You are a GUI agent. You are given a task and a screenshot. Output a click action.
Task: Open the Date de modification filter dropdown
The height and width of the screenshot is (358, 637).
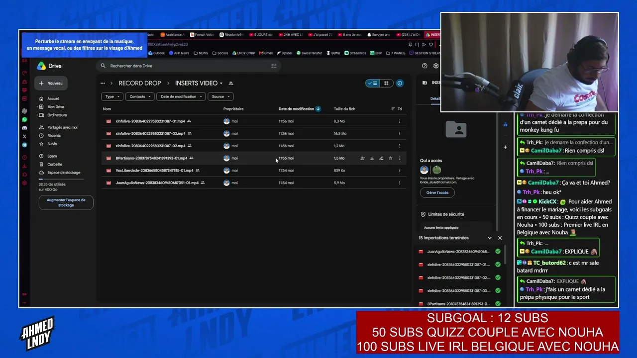(x=181, y=96)
